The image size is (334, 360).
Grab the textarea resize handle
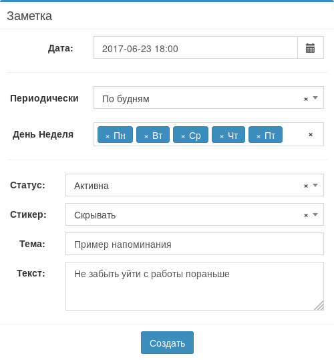[x=319, y=306]
